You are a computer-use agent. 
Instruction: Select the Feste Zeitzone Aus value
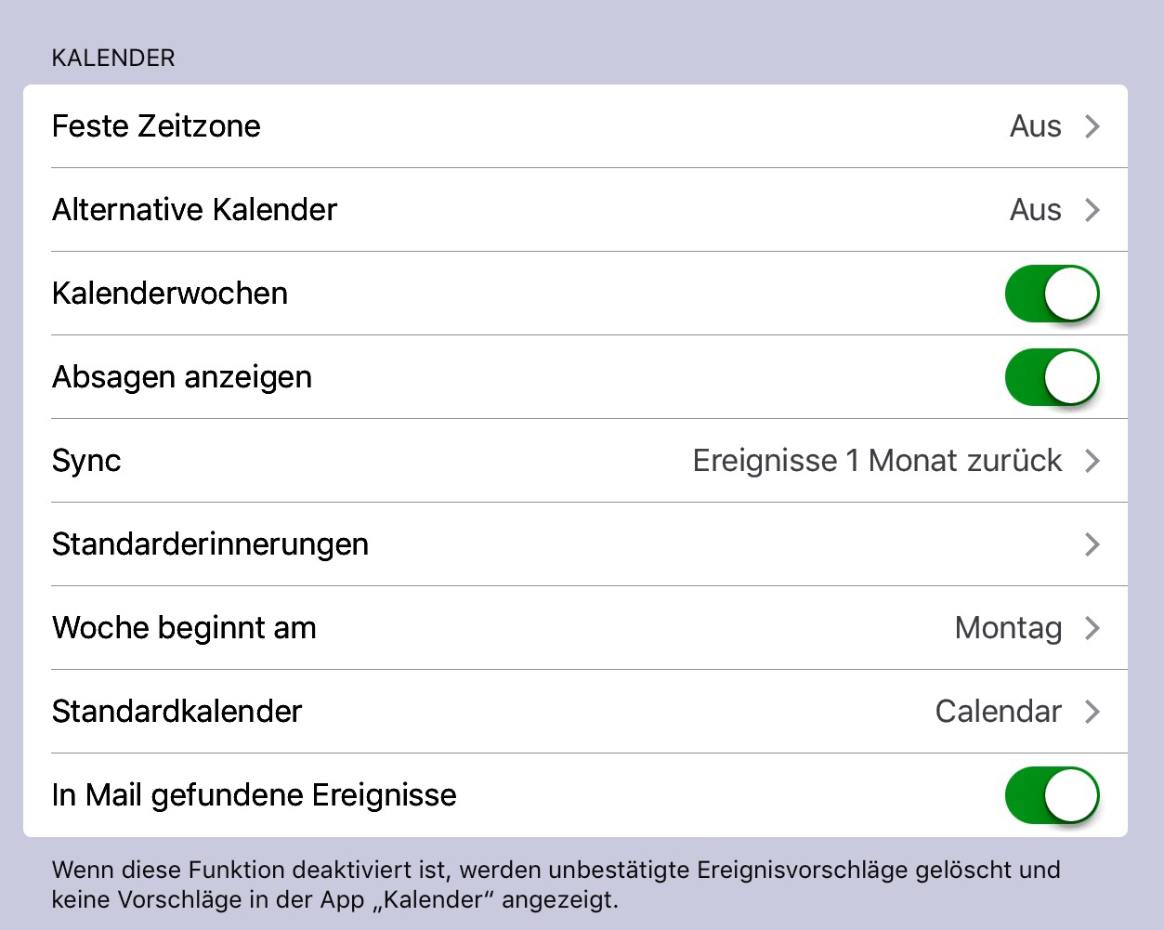1036,126
